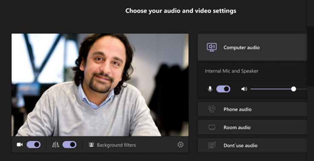Image resolution: width=314 pixels, height=161 pixels.
Task: Click the Room audio display icon
Action: (x=212, y=127)
